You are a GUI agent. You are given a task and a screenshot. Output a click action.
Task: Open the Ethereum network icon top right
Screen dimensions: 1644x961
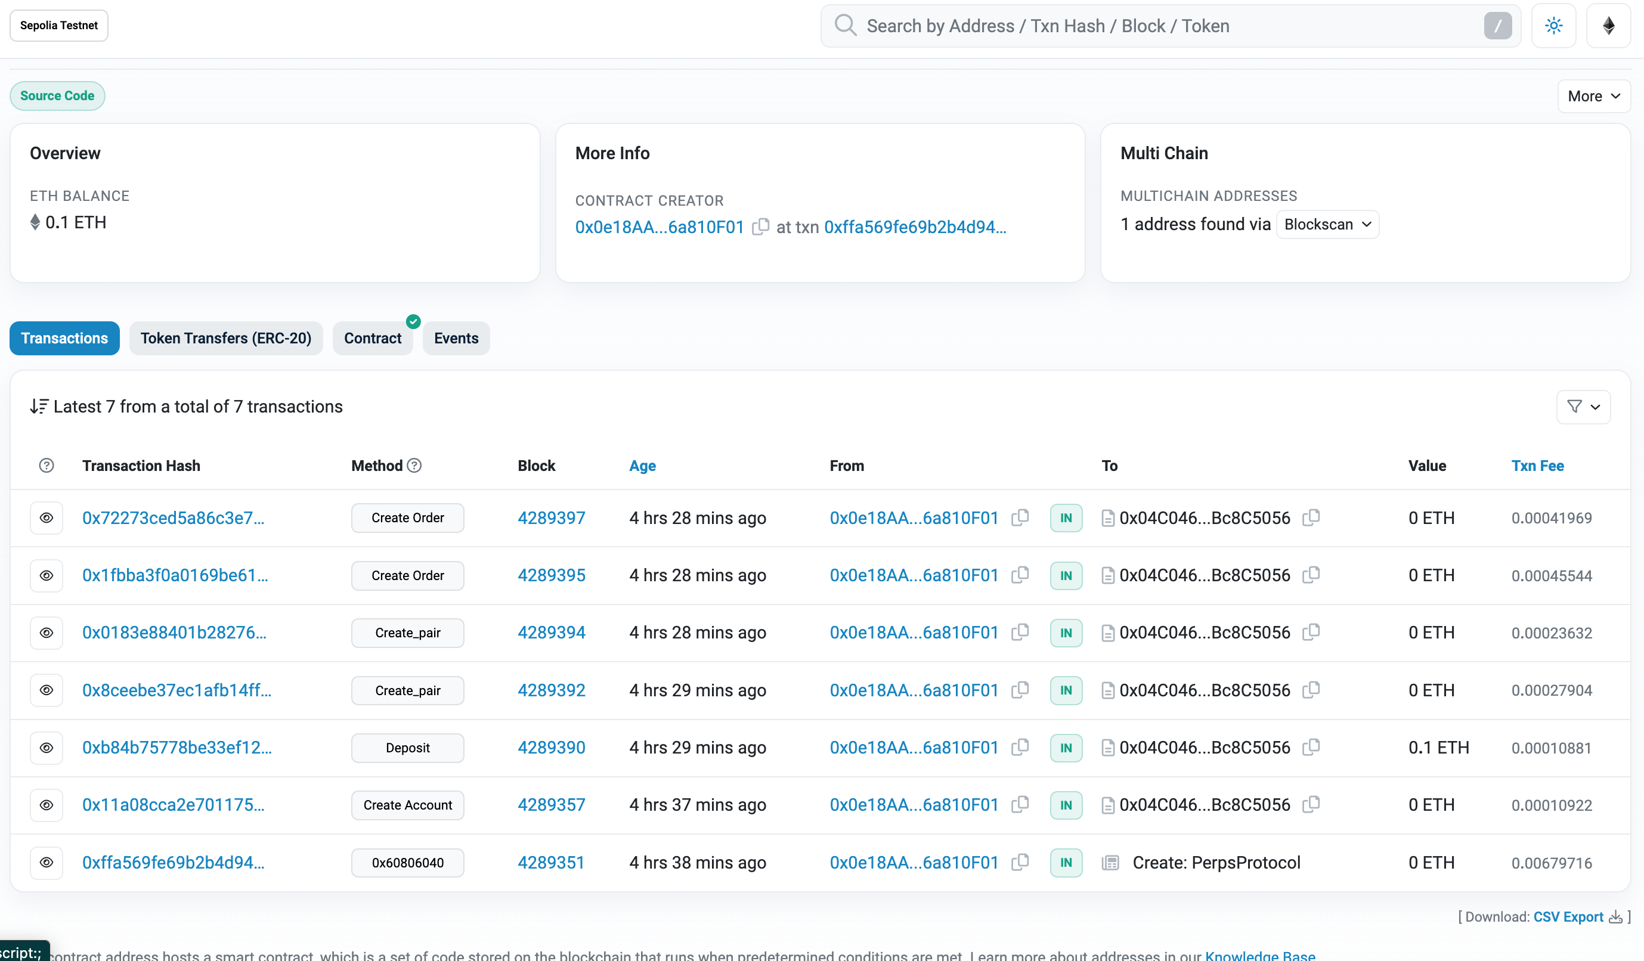tap(1608, 26)
